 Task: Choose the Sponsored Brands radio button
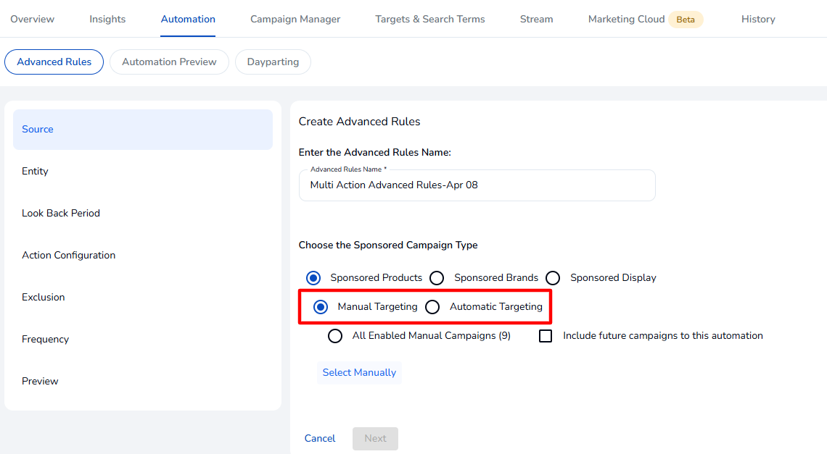[437, 278]
